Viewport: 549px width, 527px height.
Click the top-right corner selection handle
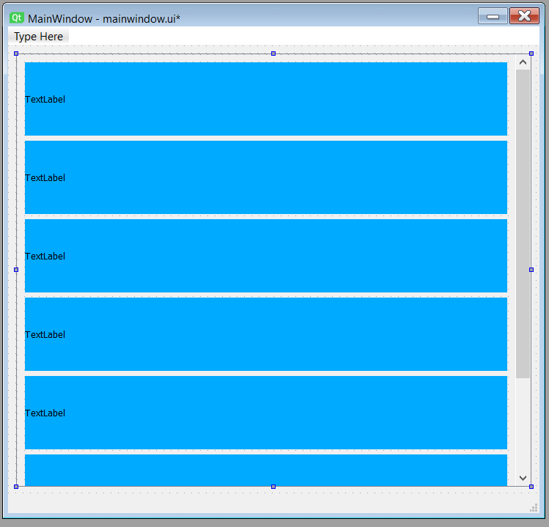pos(531,54)
